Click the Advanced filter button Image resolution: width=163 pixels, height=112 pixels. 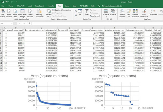(x=95, y=16)
